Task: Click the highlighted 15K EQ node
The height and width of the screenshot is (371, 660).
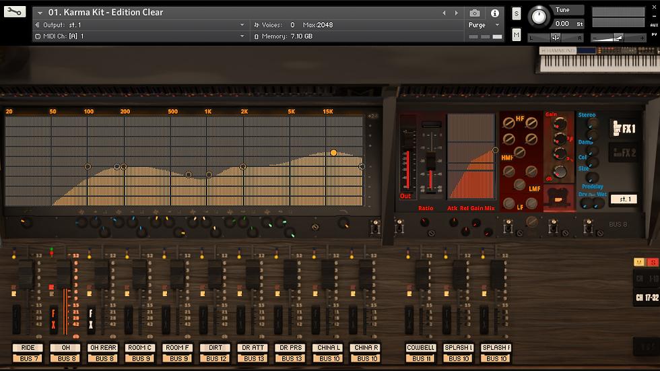Action: (x=333, y=152)
